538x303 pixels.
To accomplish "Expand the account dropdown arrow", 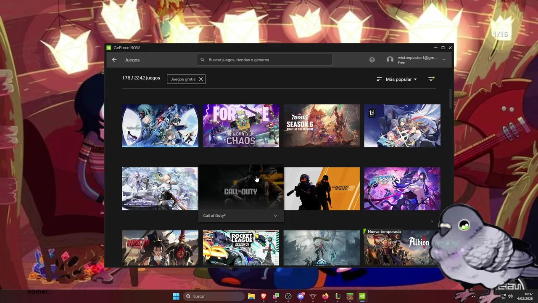I will tap(444, 60).
